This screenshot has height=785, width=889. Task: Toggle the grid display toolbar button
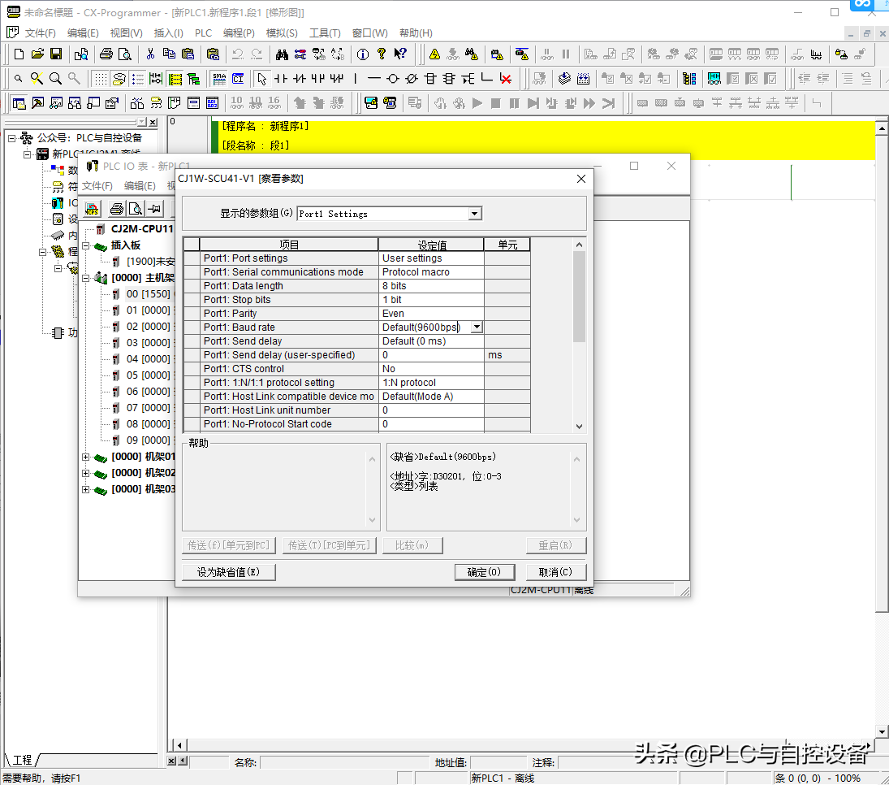point(99,79)
